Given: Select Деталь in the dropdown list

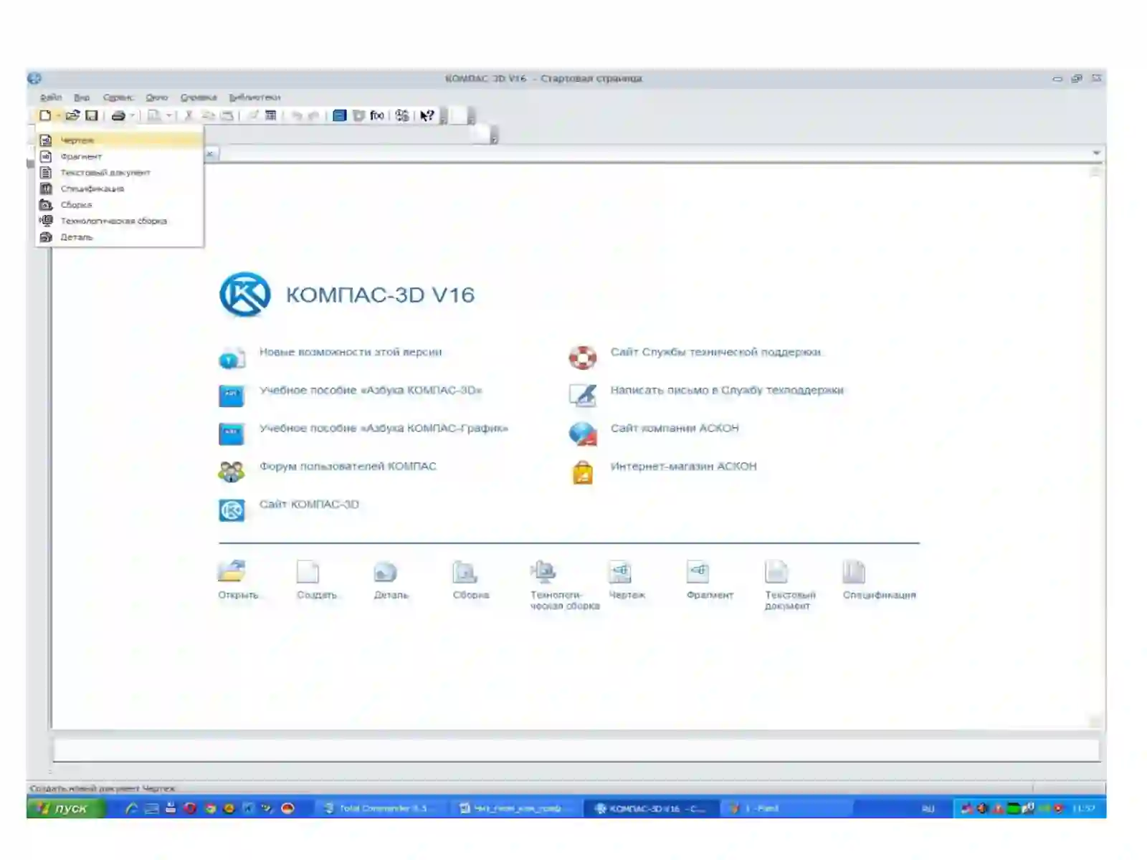Looking at the screenshot, I should tap(120, 237).
